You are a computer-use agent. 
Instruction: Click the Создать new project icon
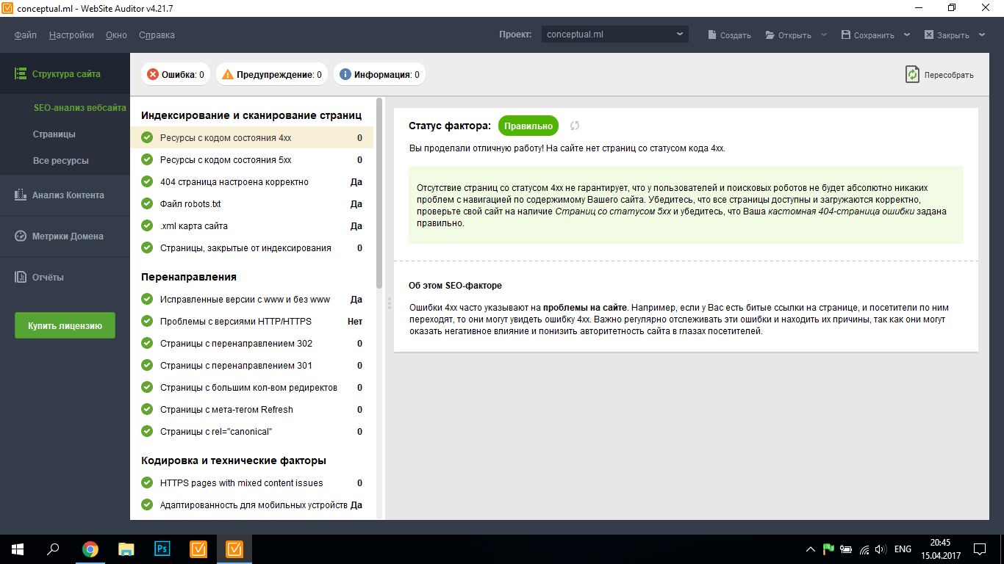712,35
